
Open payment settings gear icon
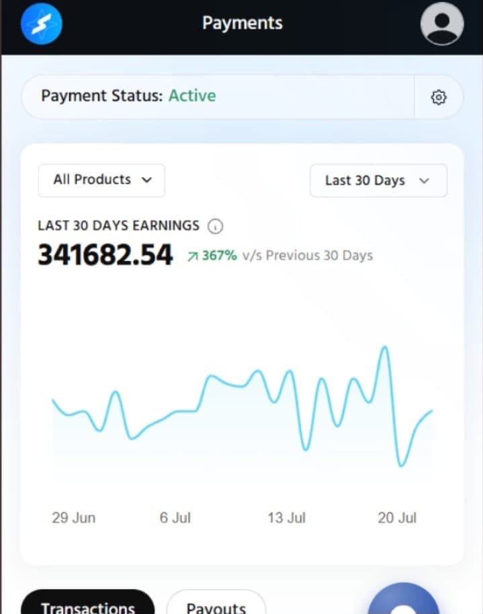click(x=438, y=97)
